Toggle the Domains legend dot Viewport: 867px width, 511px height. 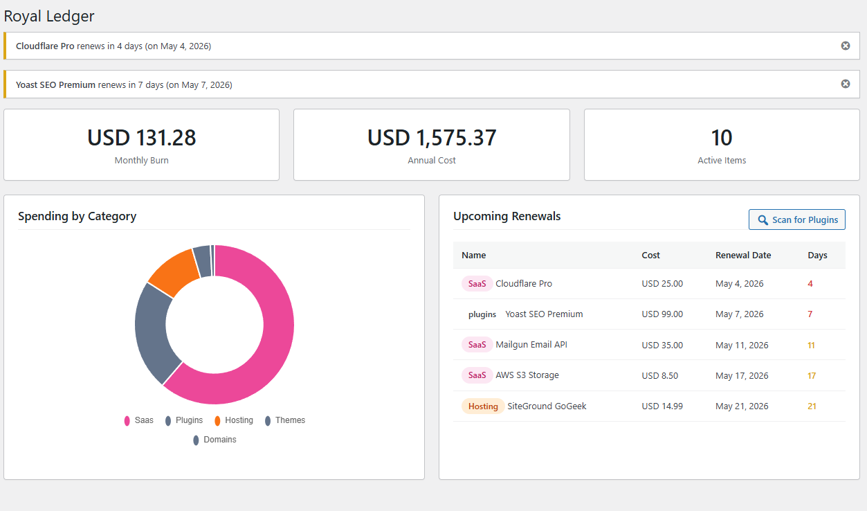coord(196,440)
